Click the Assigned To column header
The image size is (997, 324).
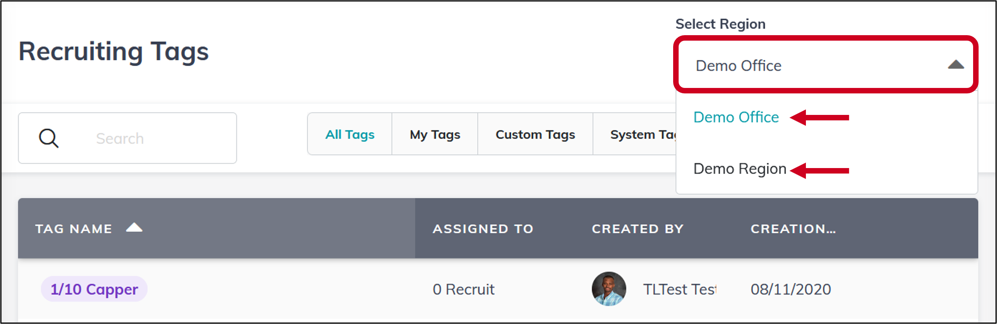pos(482,228)
